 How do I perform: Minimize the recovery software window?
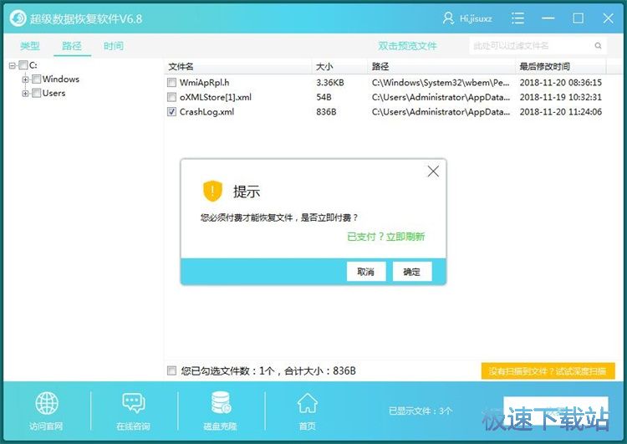coord(548,18)
